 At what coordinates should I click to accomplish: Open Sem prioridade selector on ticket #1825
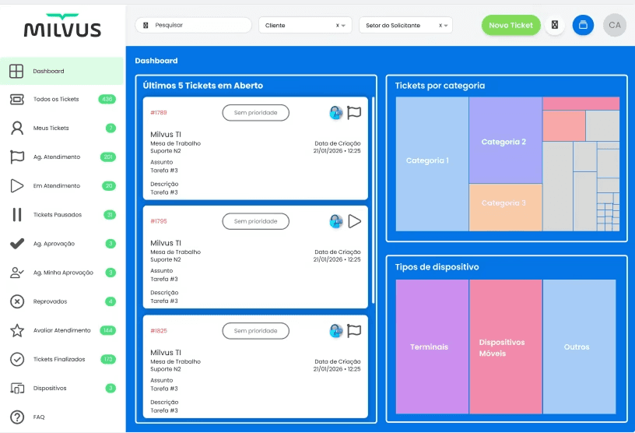click(x=255, y=331)
